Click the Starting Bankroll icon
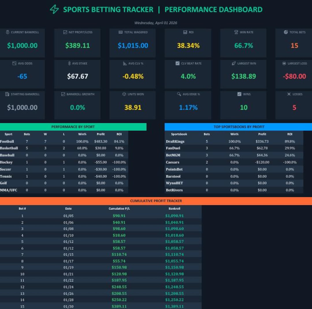The image size is (312, 309). (x=7, y=94)
